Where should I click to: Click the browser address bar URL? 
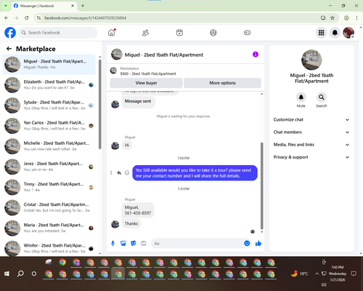coord(85,17)
